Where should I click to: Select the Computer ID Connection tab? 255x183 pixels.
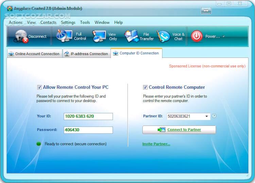click(x=136, y=53)
